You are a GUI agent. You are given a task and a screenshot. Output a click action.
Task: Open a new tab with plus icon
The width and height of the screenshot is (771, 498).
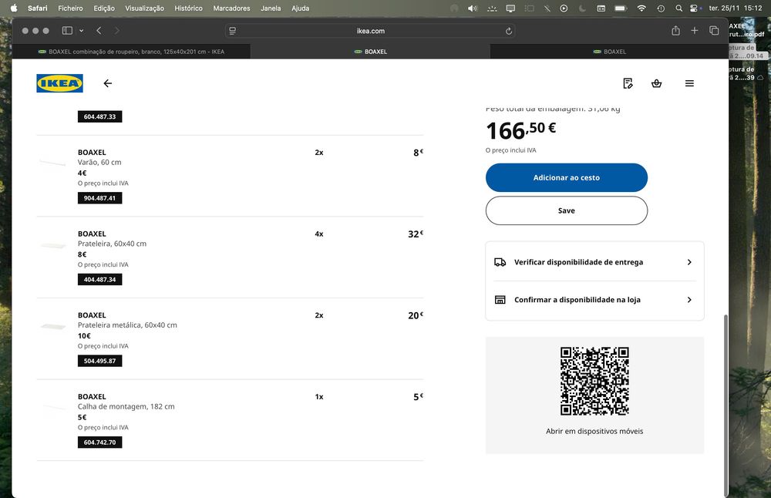pyautogui.click(x=695, y=31)
